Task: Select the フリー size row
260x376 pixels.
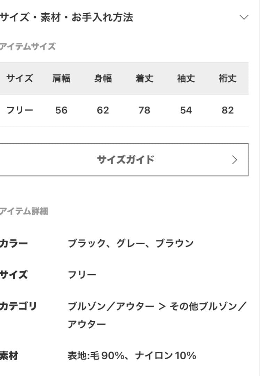Action: click(x=20, y=110)
